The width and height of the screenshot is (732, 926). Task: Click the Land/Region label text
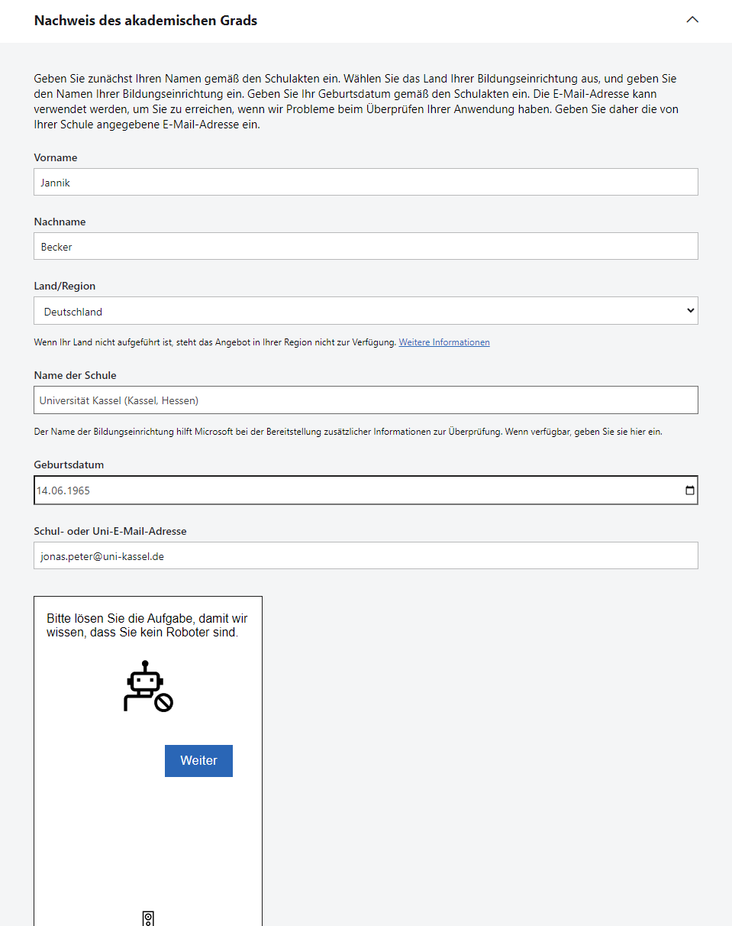click(x=65, y=286)
